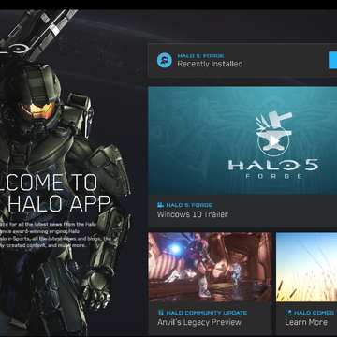Click the Recently Installed text

pos(210,64)
